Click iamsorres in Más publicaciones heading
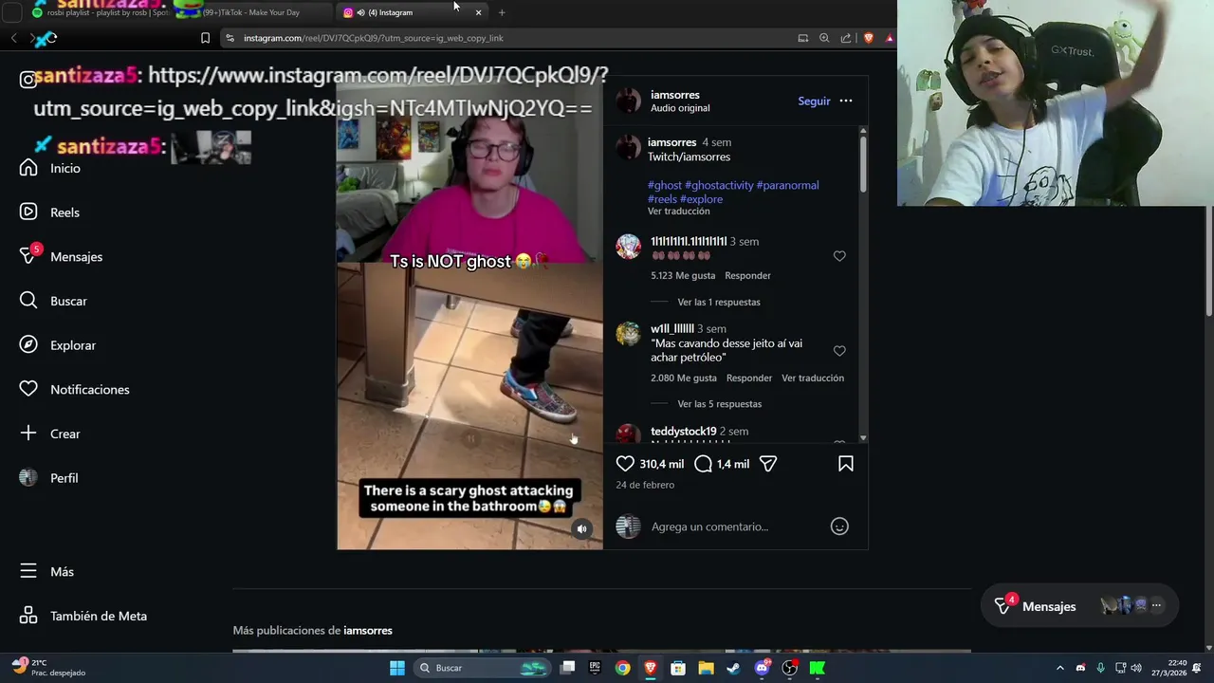The image size is (1214, 683). pos(368,631)
